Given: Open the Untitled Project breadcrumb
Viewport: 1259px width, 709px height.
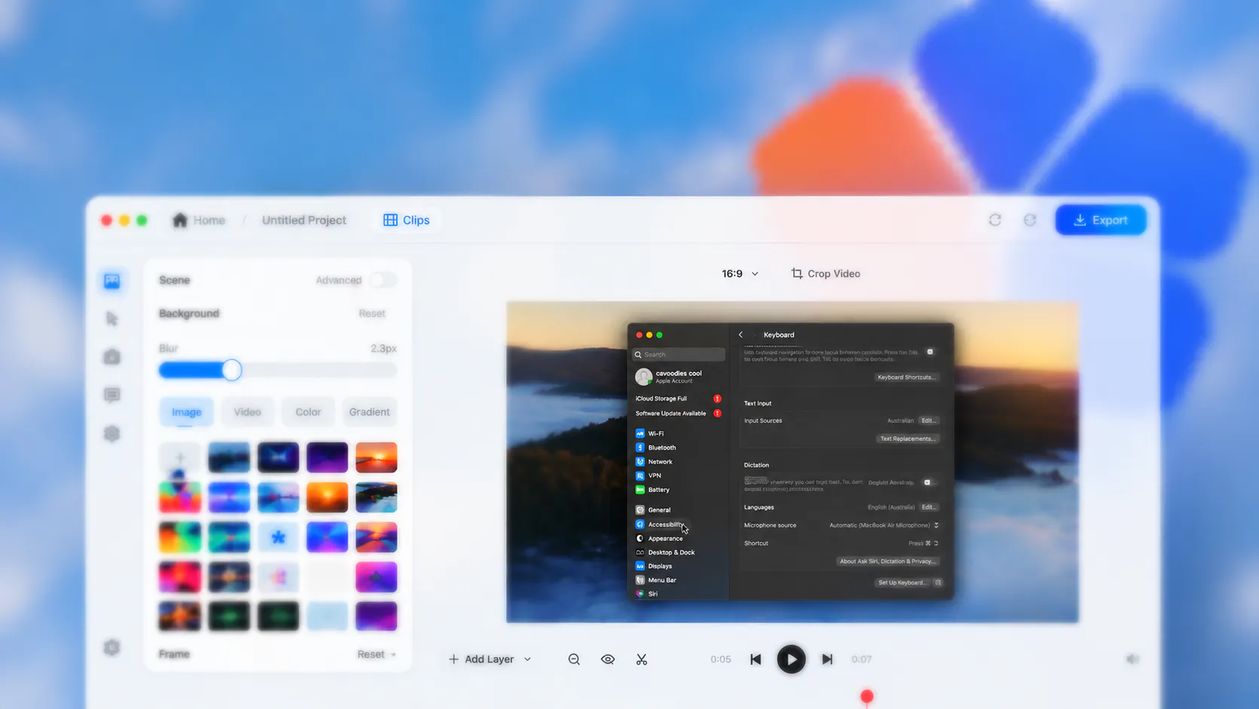Looking at the screenshot, I should (304, 220).
